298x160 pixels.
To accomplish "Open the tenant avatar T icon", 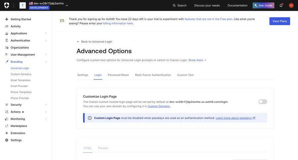I will coord(23,5).
